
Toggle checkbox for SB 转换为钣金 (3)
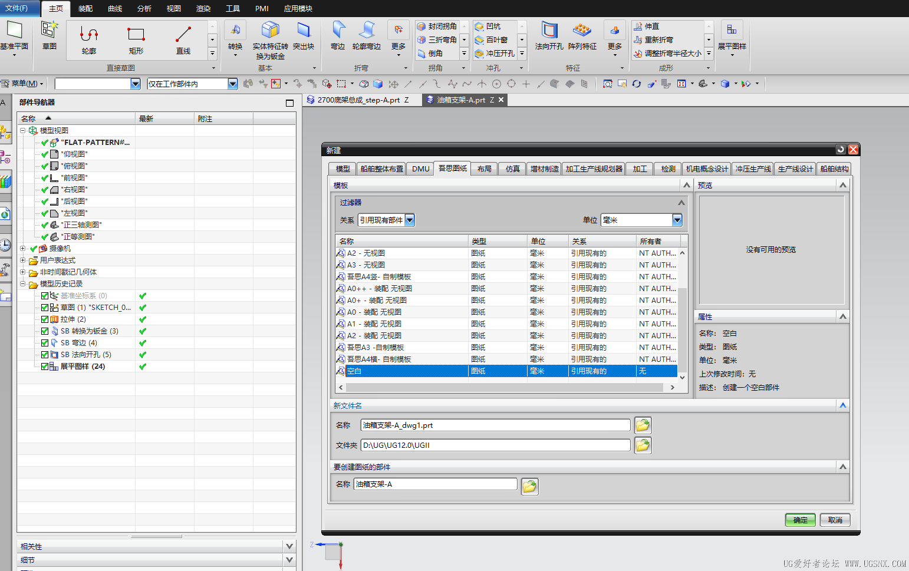click(45, 331)
